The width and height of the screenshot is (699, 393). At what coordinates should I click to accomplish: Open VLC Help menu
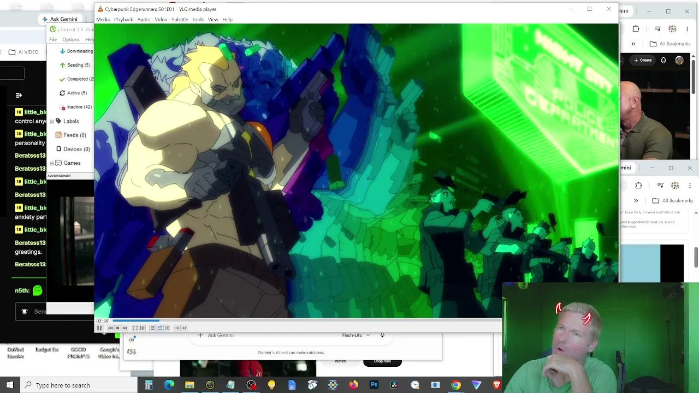228,20
